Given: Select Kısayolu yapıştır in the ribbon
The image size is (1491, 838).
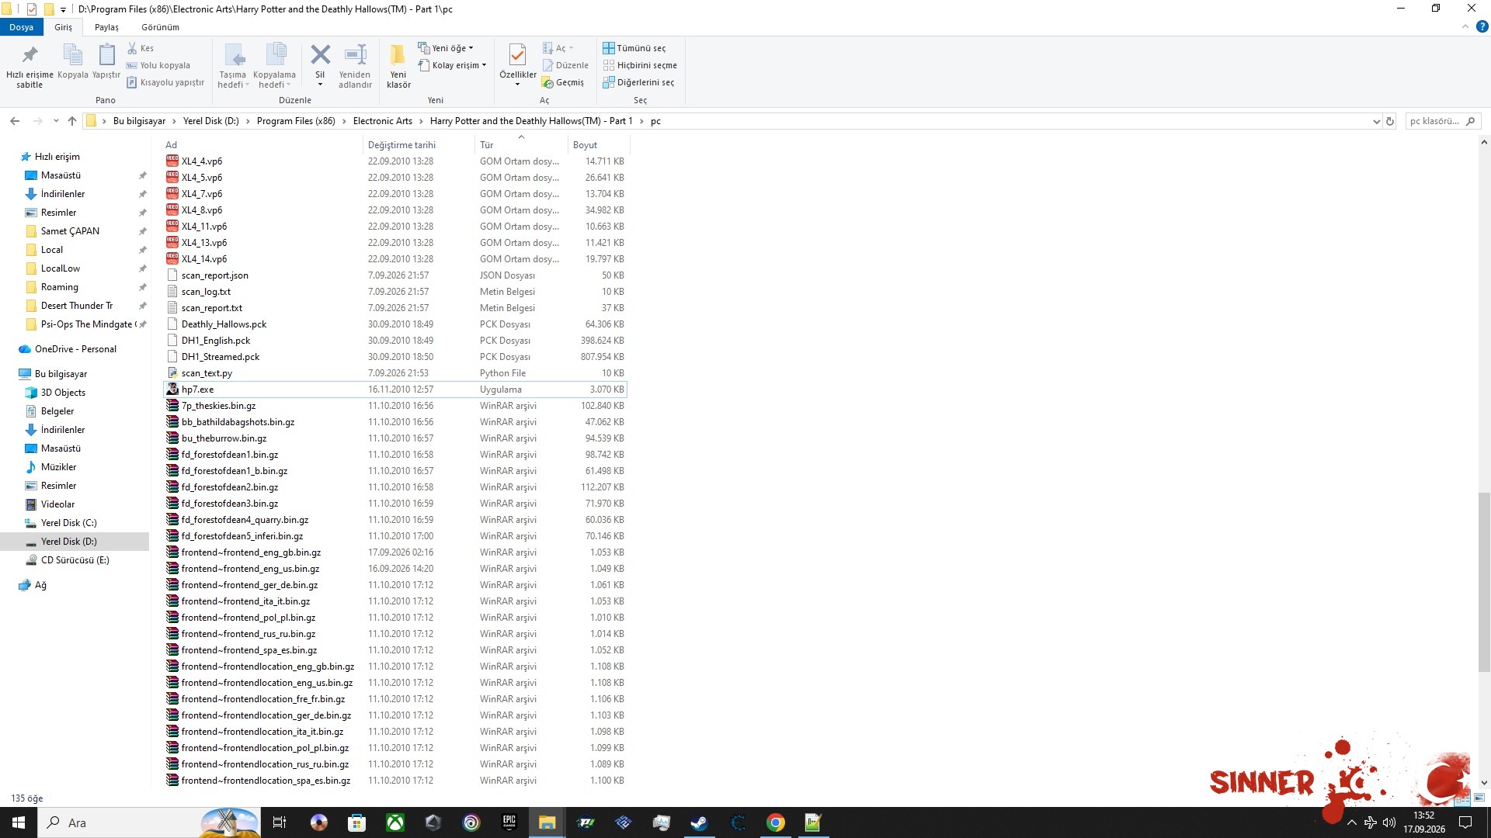Looking at the screenshot, I should 165,82.
